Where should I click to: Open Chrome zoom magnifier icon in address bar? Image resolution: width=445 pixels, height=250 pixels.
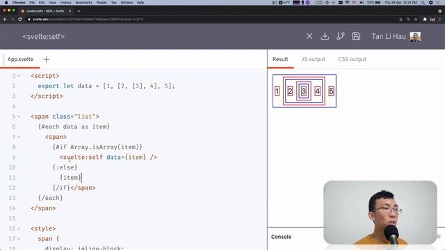[x=408, y=19]
